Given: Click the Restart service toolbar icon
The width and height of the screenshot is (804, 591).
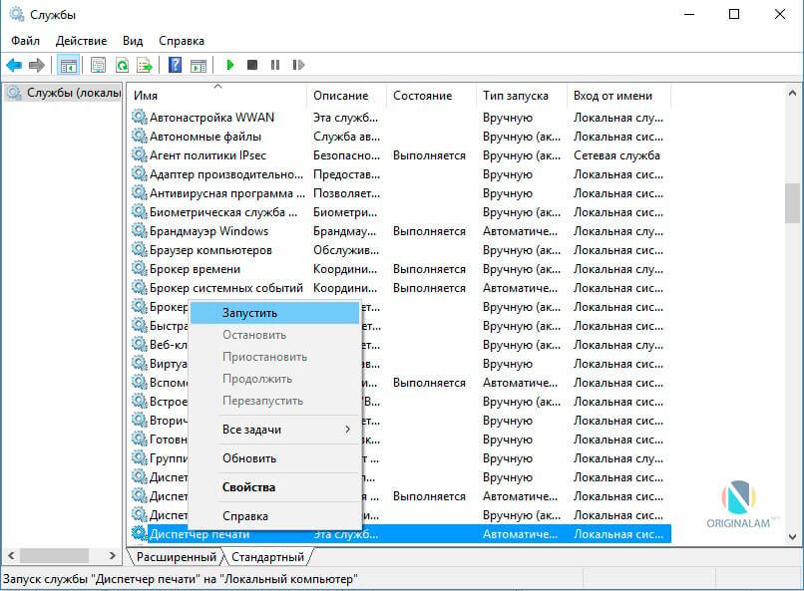Looking at the screenshot, I should (298, 65).
